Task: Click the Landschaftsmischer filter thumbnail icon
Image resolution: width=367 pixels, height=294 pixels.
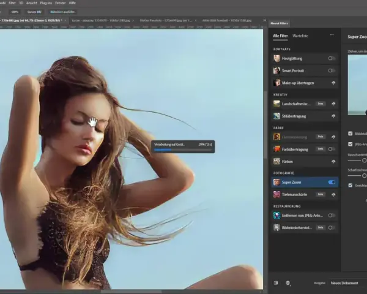Action: pos(276,104)
